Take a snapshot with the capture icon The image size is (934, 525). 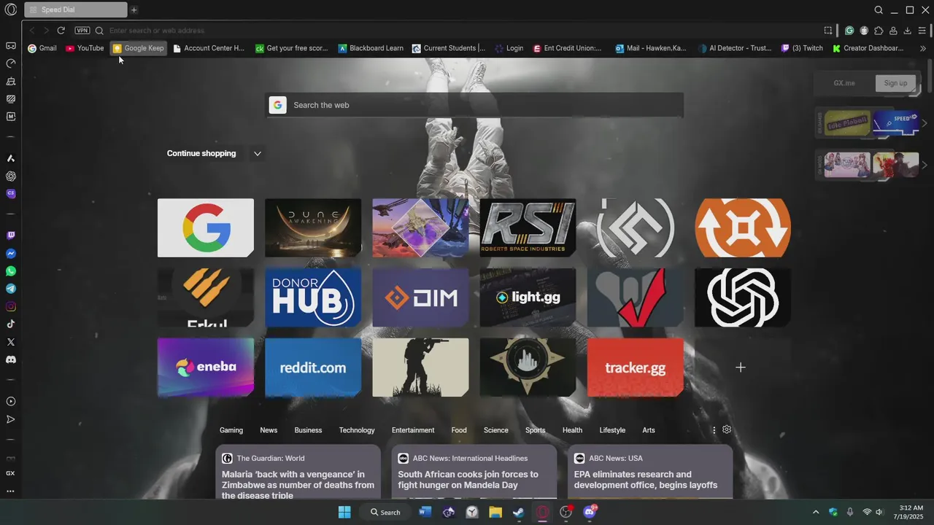coord(828,31)
